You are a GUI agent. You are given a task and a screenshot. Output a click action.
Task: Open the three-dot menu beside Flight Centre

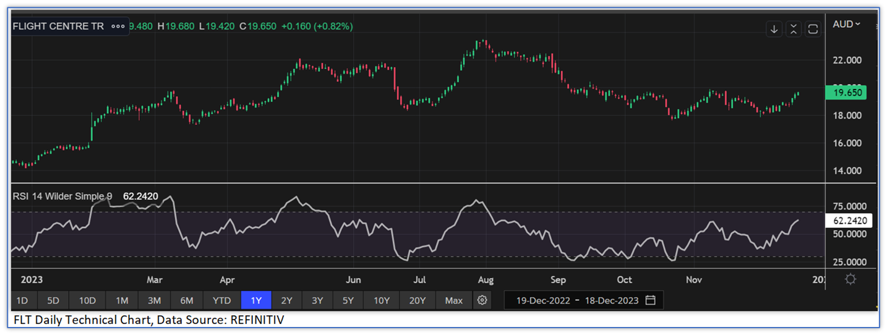[x=116, y=27]
